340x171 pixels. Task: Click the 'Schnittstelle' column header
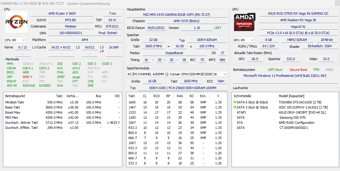click(x=254, y=96)
